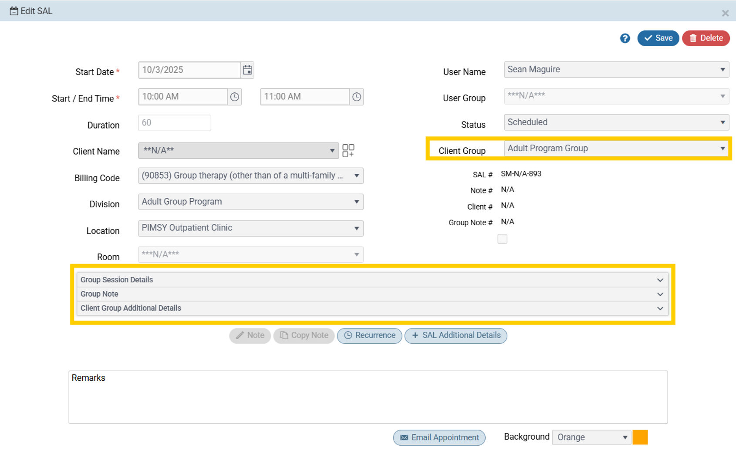This screenshot has width=736, height=450.
Task: Click the Copy Note button
Action: [304, 335]
